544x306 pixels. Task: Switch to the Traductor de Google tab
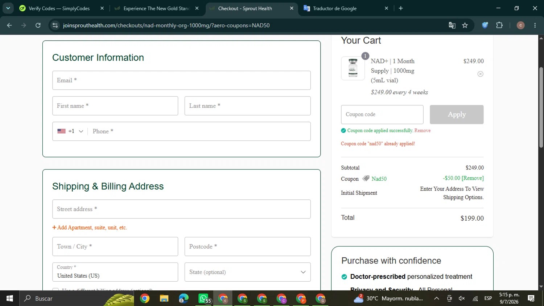346,8
